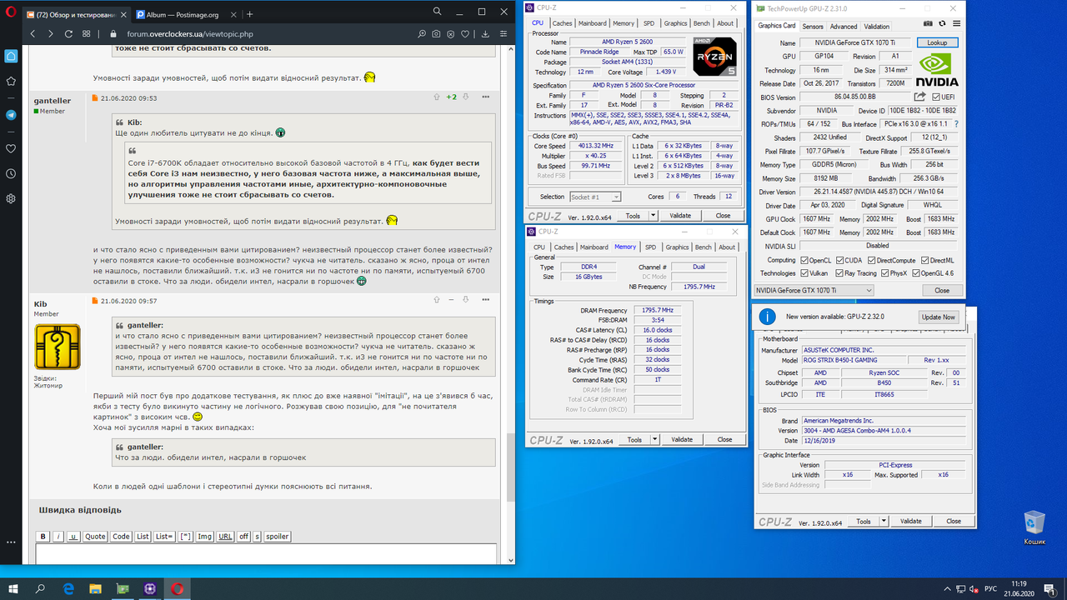Screen dimensions: 1067x600
Task: Open the Advanced tab in GPU-Z
Action: (844, 27)
